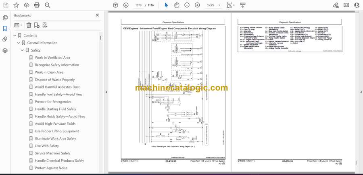
Task: Open Work in Clean Area bookmark
Action: coord(49,72)
